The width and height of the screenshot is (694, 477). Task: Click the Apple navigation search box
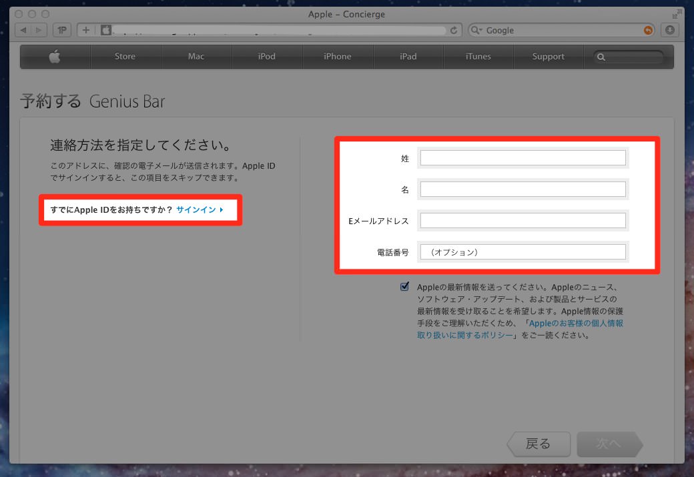[629, 57]
